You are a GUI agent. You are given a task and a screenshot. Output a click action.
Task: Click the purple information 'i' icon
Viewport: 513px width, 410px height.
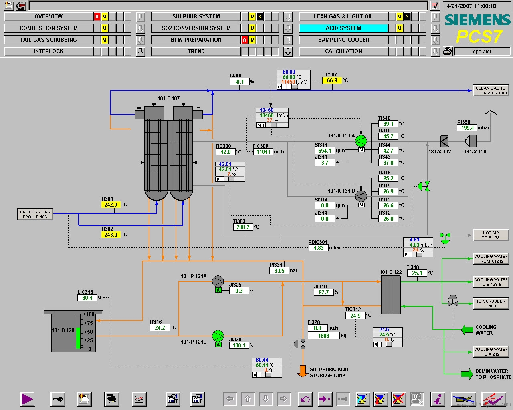tap(438, 399)
